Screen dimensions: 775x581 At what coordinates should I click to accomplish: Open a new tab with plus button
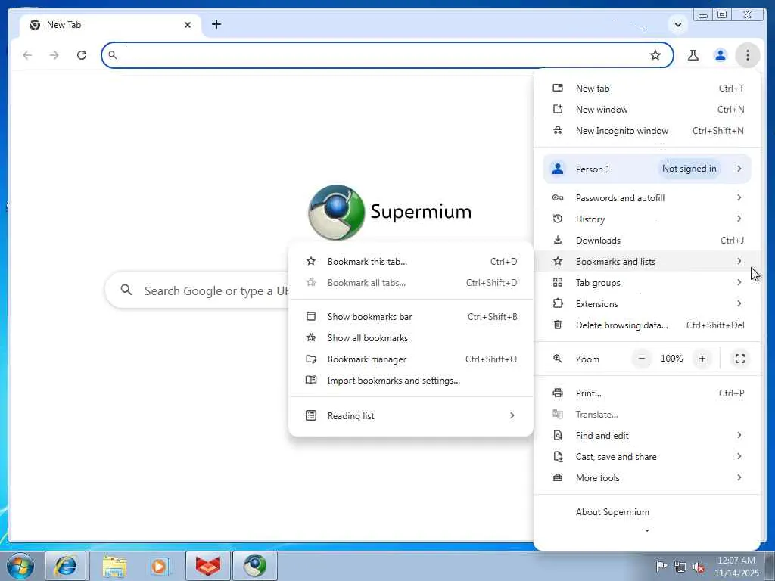[x=216, y=24]
